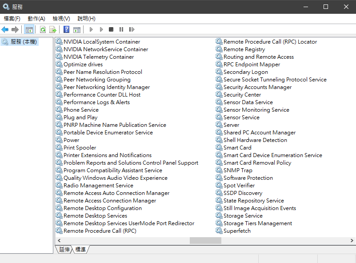
Task: Click the show/hide action pane icon
Action: 77,29
